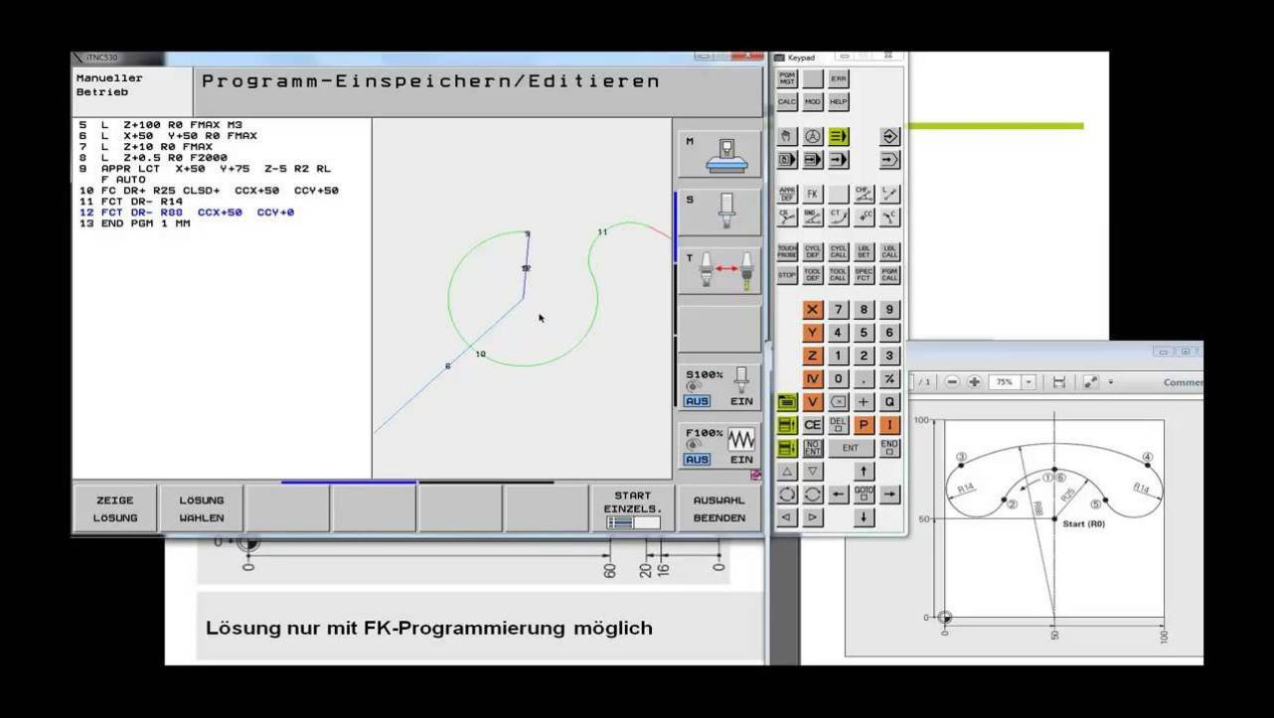Click the CE clear entry key

(x=813, y=425)
